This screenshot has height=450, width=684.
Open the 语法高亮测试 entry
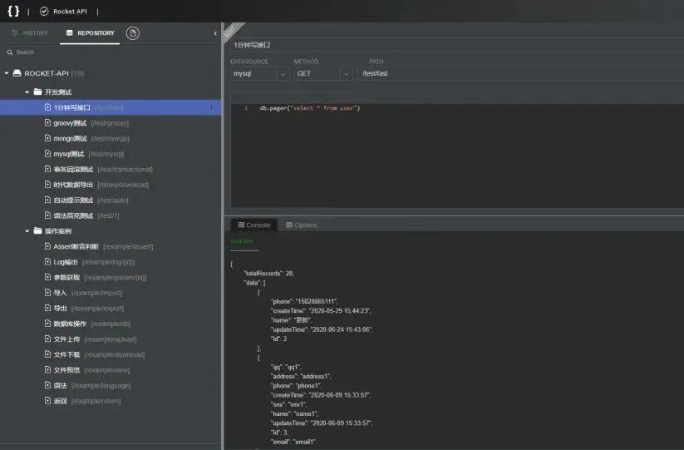[111, 215]
